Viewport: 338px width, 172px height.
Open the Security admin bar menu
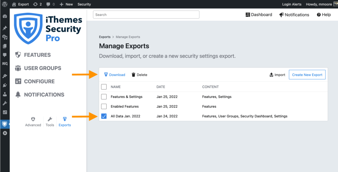click(x=84, y=4)
